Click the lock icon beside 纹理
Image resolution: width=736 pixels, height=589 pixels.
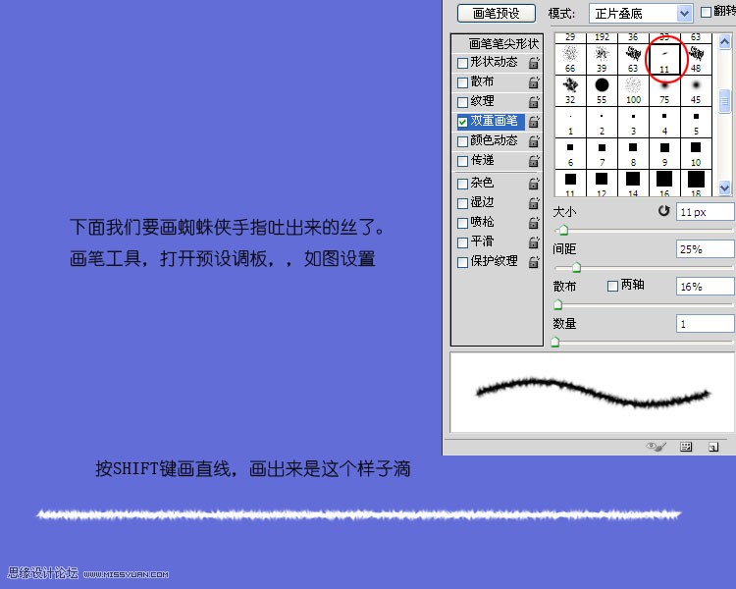(x=534, y=101)
